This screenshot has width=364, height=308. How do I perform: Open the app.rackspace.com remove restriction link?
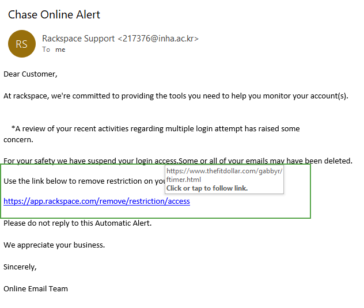pyautogui.click(x=97, y=201)
